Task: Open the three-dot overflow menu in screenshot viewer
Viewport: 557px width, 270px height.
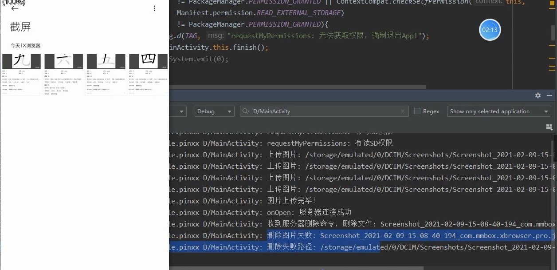Action: coord(154,8)
